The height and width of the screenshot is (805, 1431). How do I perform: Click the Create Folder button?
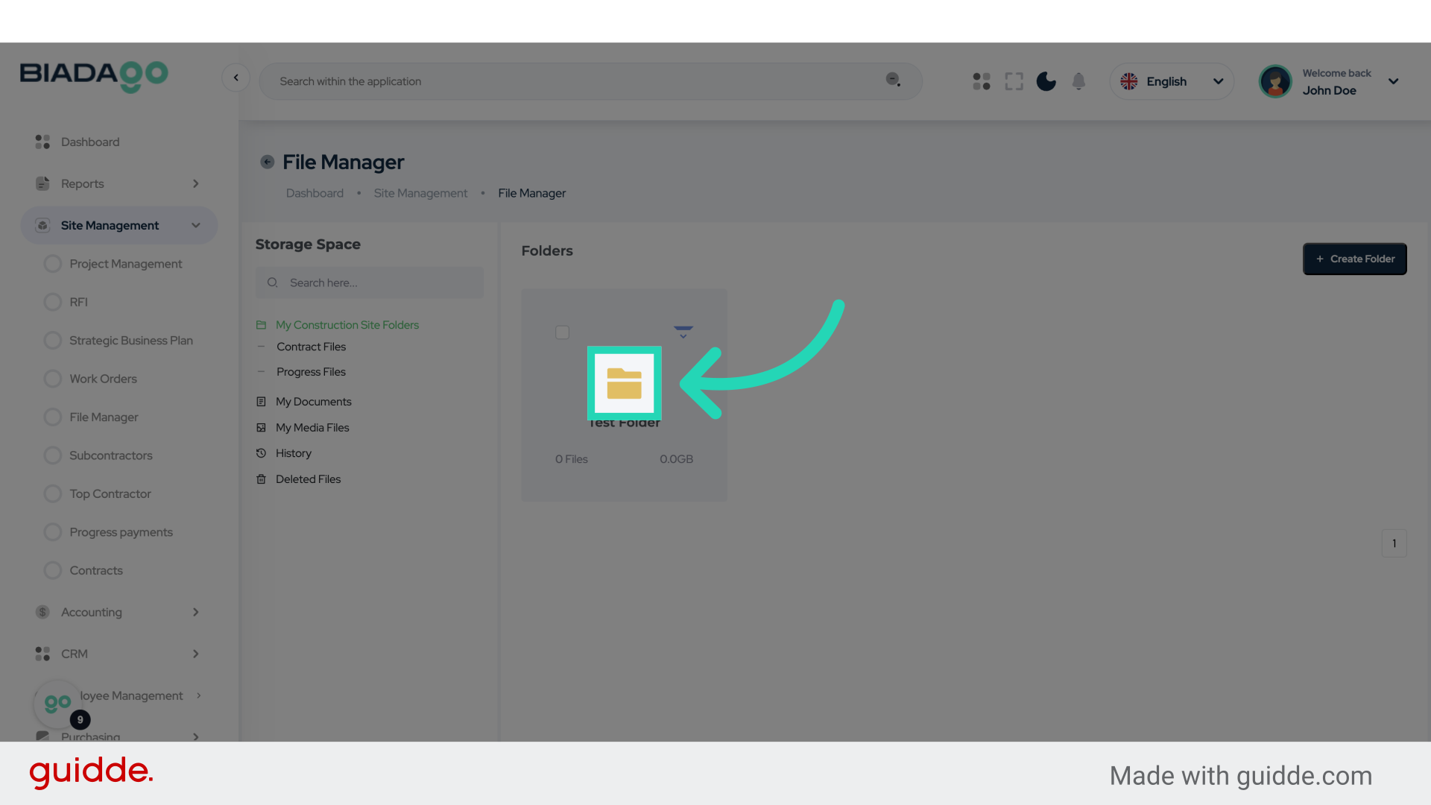1354,259
